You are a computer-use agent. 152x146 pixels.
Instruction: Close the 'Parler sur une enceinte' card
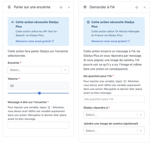[x=69, y=7]
